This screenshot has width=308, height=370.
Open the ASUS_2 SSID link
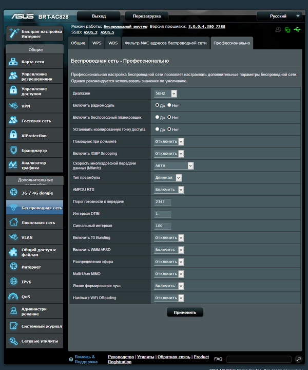click(x=90, y=32)
